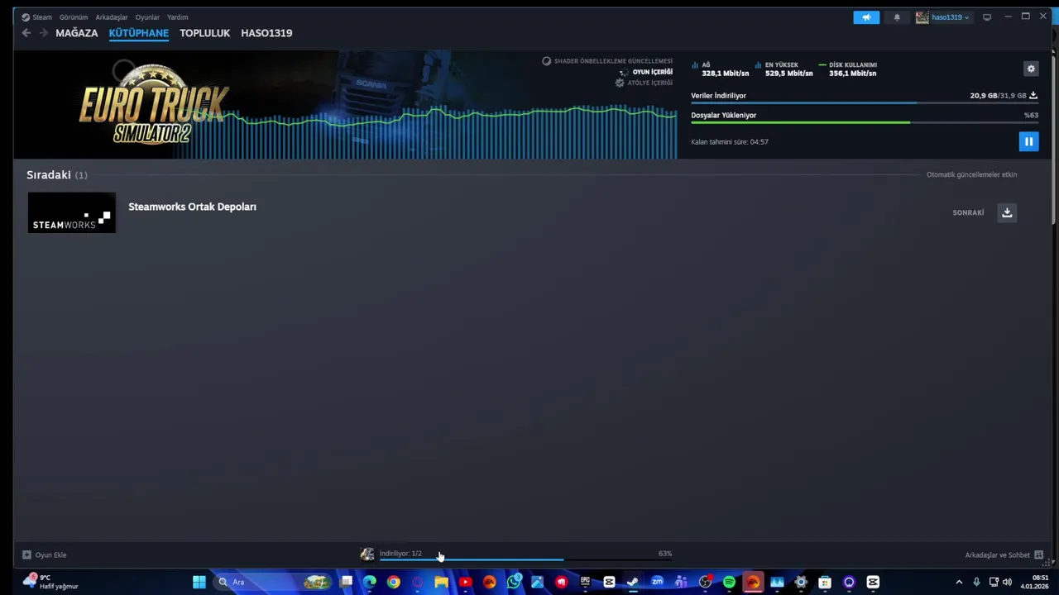The height and width of the screenshot is (595, 1059).
Task: Open the Yardım menu
Action: click(x=177, y=17)
